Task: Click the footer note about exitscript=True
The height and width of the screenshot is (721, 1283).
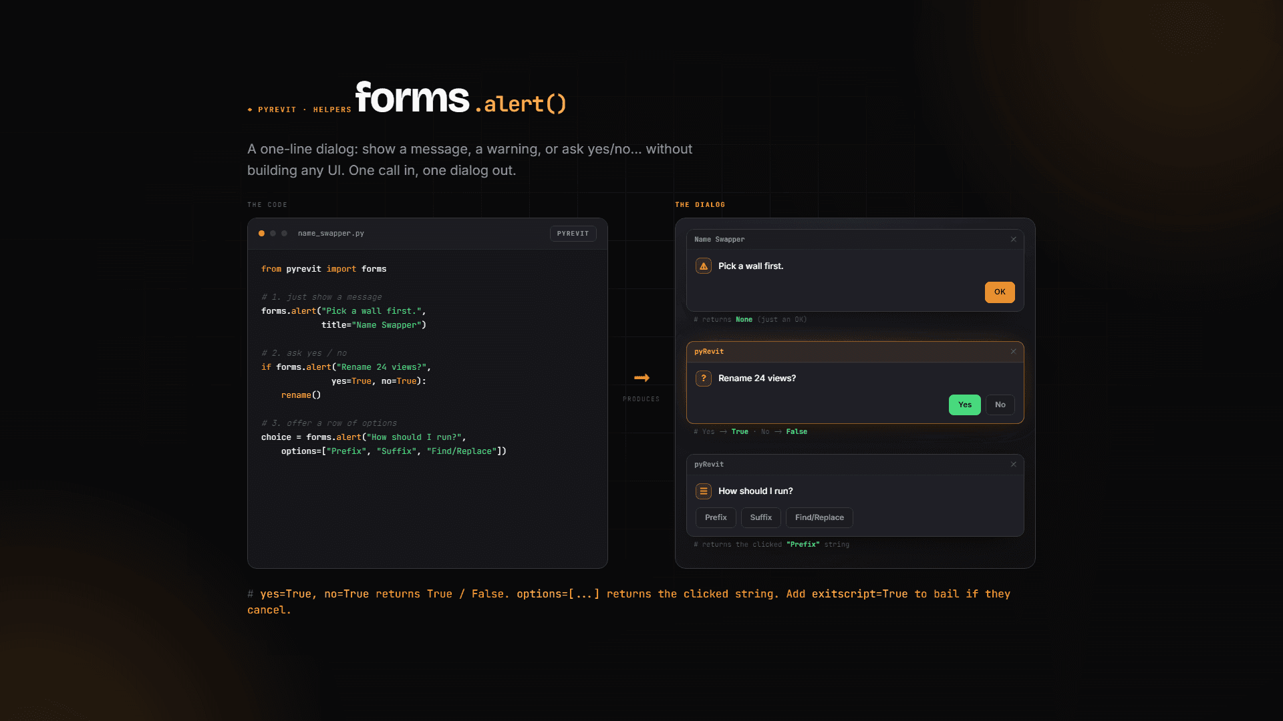Action: tap(629, 602)
